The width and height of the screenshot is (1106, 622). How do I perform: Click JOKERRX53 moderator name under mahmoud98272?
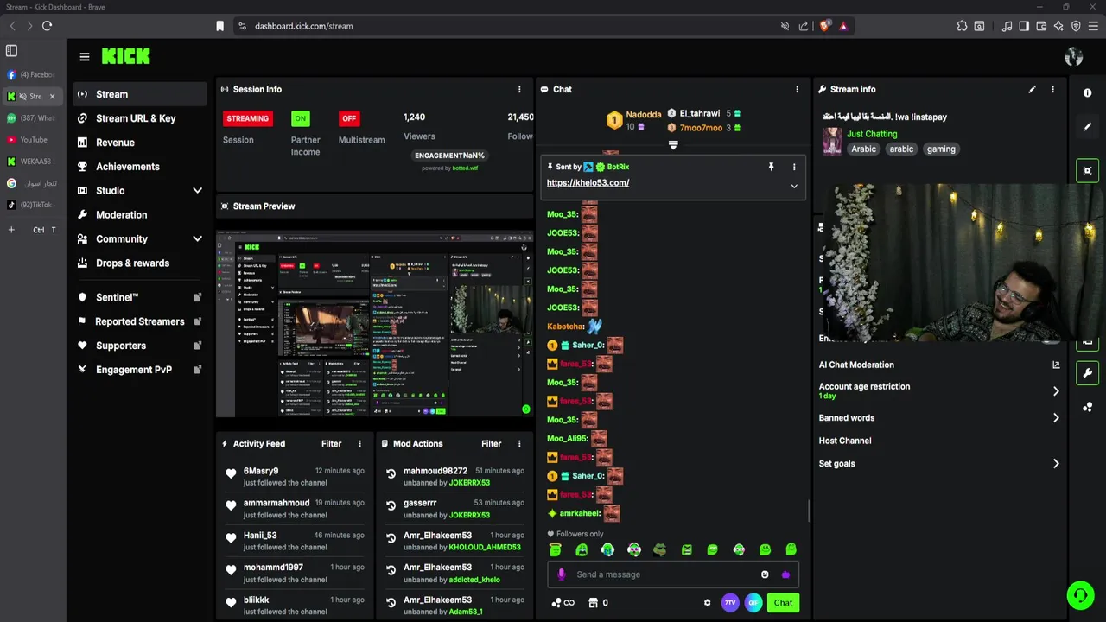coord(469,483)
